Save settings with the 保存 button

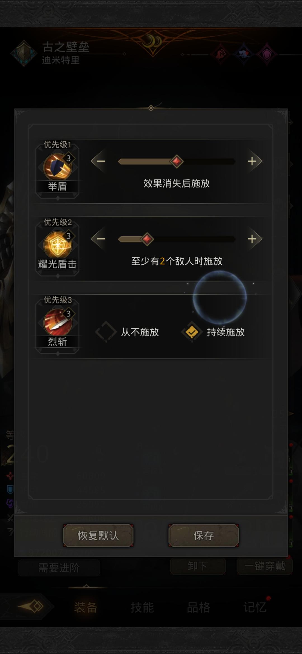pos(204,535)
